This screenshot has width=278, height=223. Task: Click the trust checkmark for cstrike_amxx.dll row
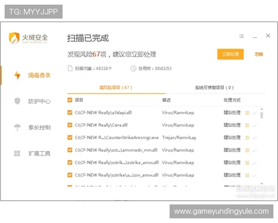pyautogui.click(x=254, y=163)
